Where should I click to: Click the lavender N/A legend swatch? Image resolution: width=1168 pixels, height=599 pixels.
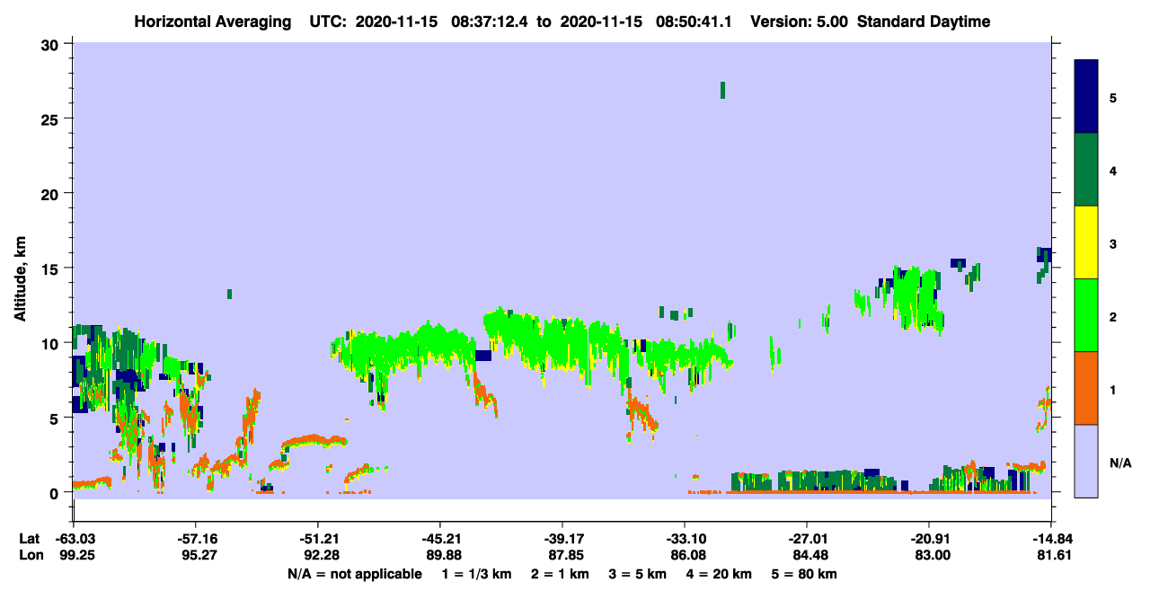click(x=1086, y=461)
